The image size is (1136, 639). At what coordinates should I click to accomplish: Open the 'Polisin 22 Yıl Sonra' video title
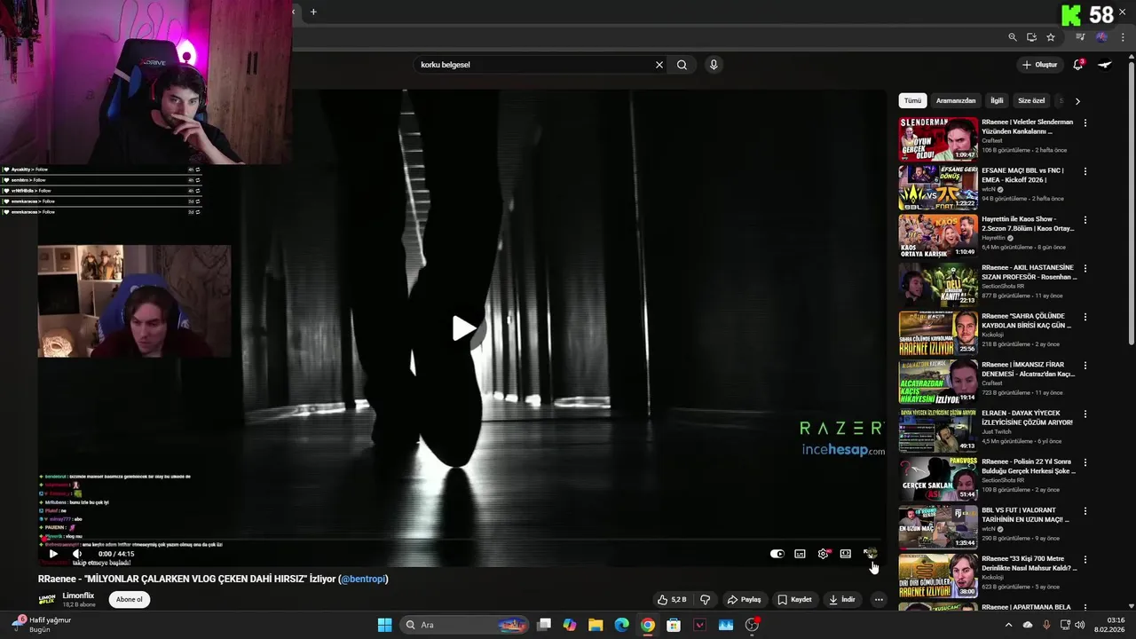click(x=1028, y=467)
